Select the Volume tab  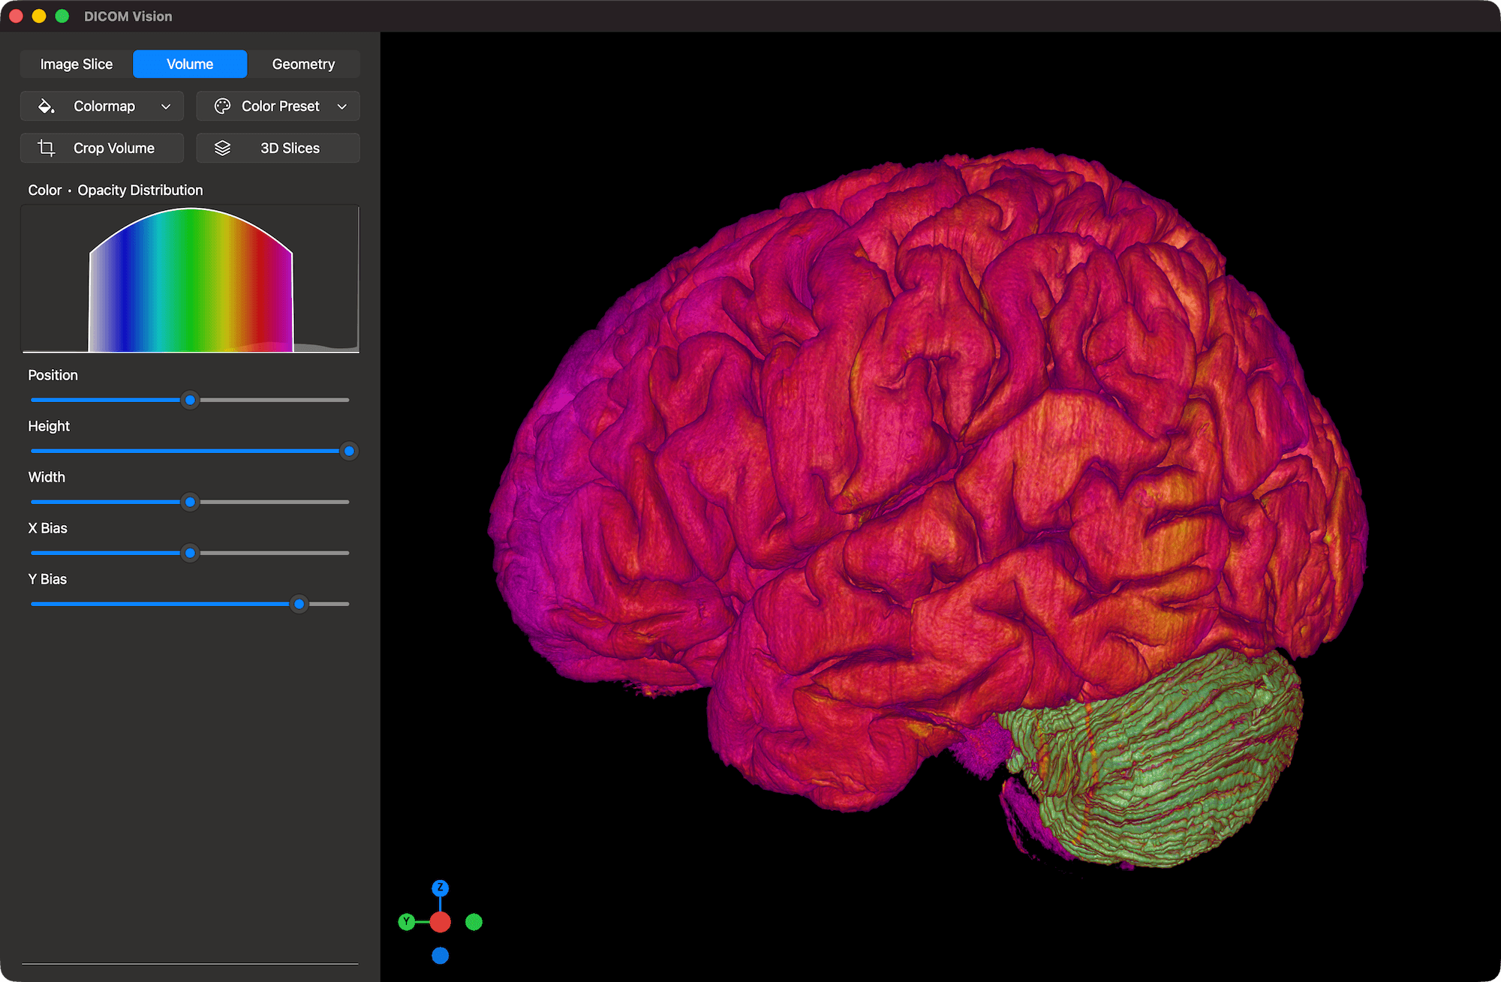189,64
